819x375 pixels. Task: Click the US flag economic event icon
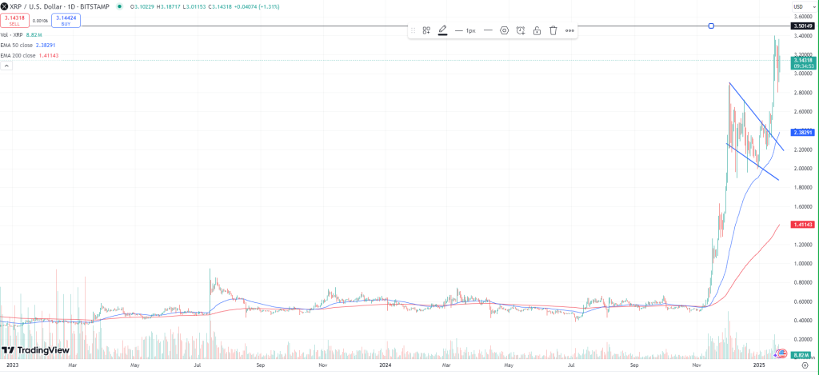click(782, 354)
